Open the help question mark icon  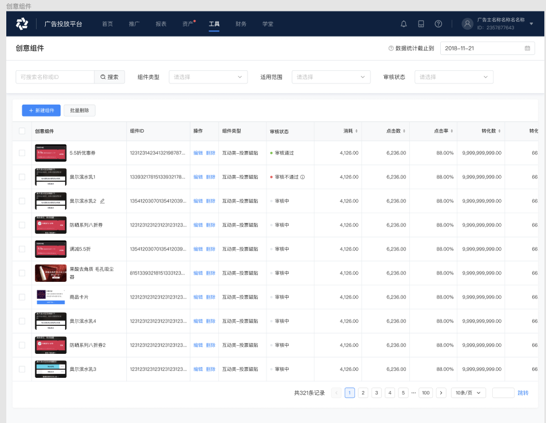pos(439,23)
